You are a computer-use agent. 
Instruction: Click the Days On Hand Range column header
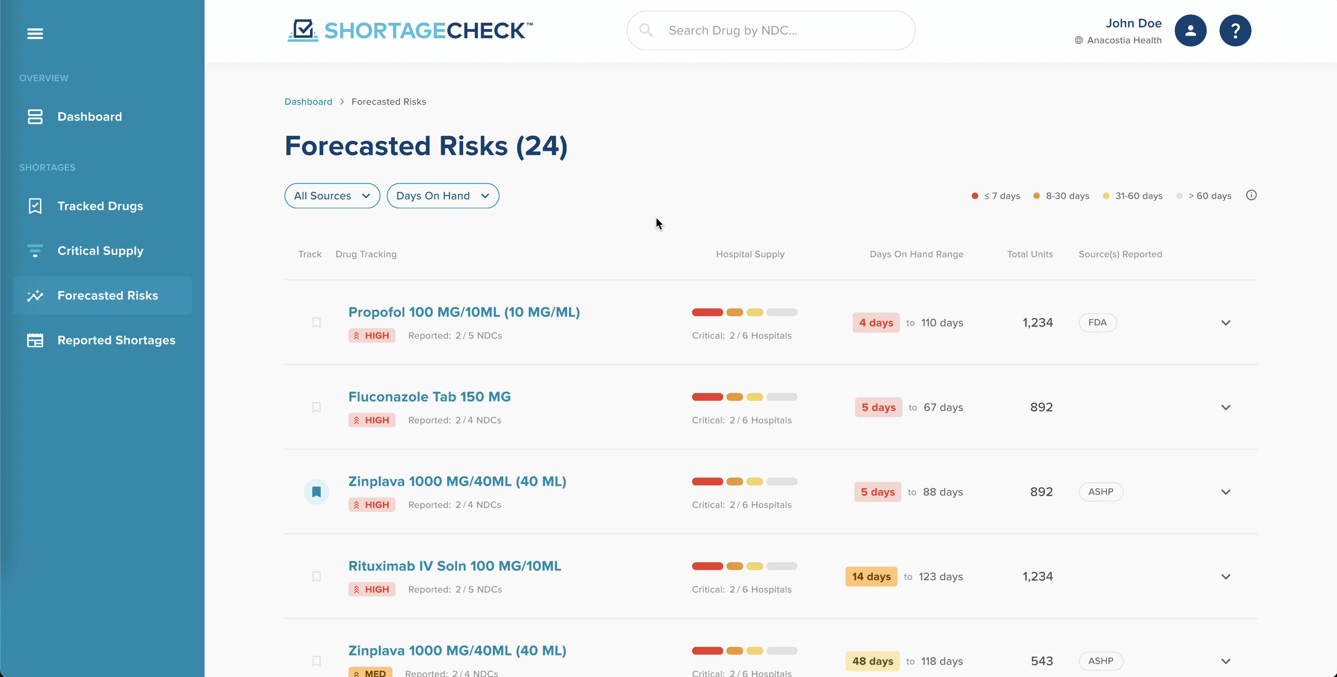[916, 254]
